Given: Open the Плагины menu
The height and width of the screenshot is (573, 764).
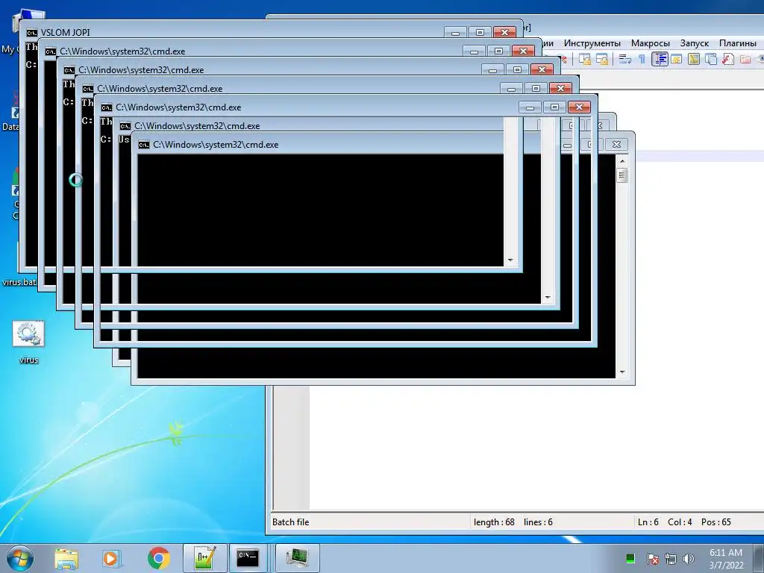Looking at the screenshot, I should pos(738,43).
